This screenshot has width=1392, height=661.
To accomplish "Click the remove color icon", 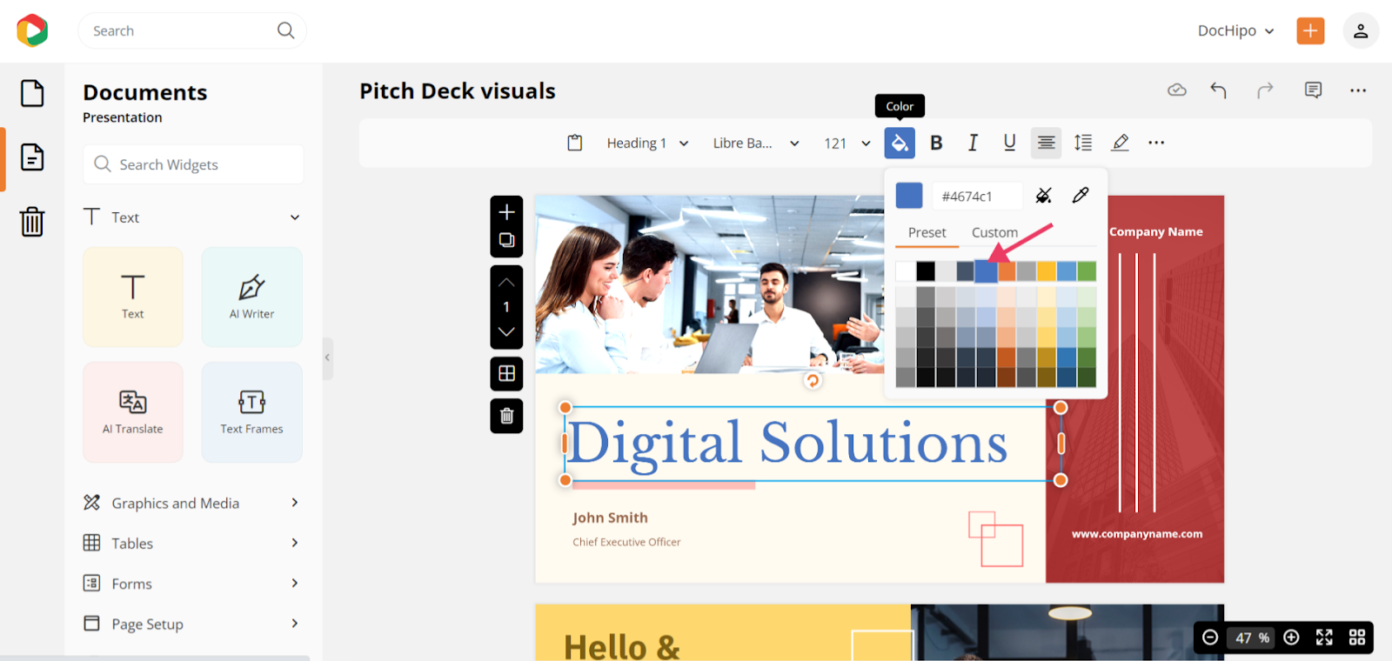I will pos(1044,196).
